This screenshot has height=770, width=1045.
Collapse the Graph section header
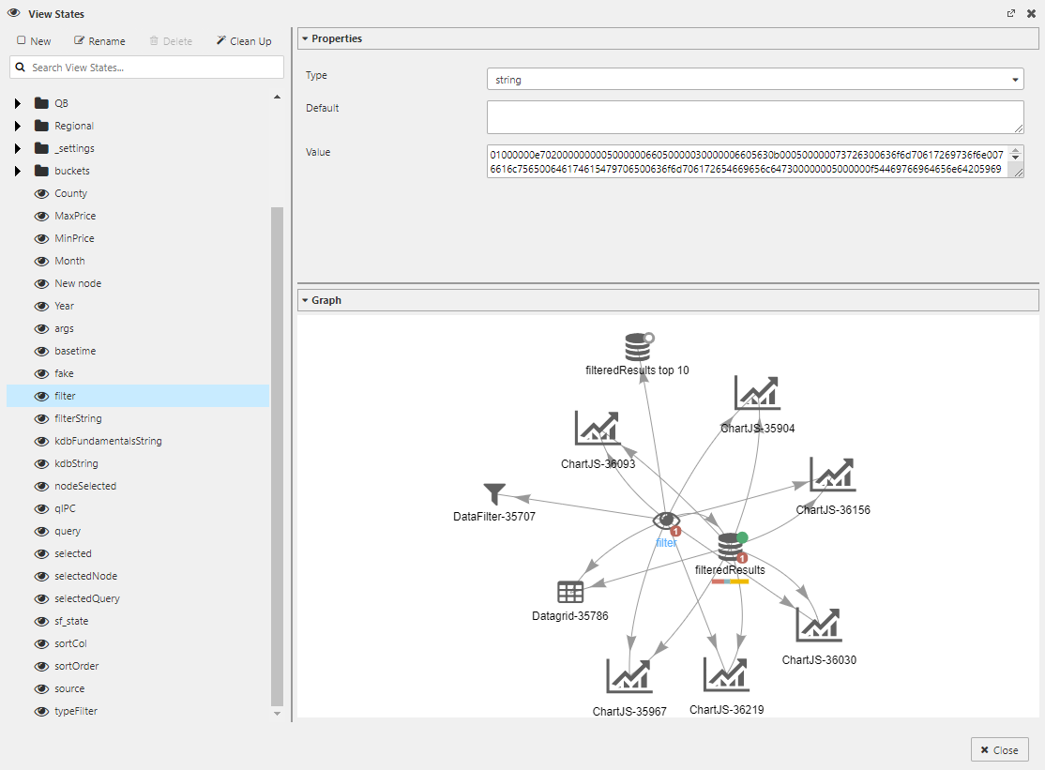coord(304,300)
